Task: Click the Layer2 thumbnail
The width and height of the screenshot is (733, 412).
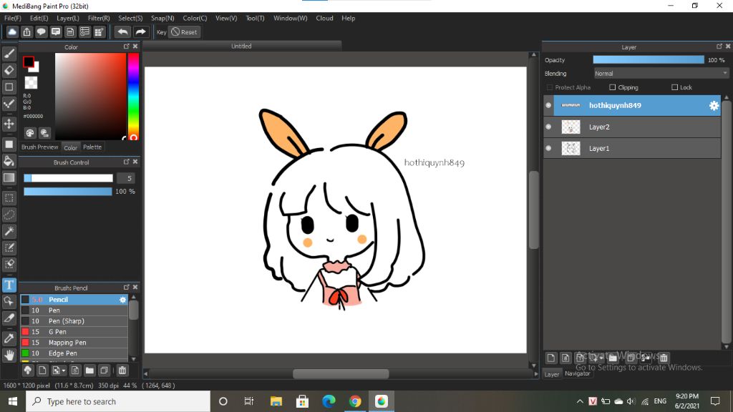Action: click(x=571, y=127)
